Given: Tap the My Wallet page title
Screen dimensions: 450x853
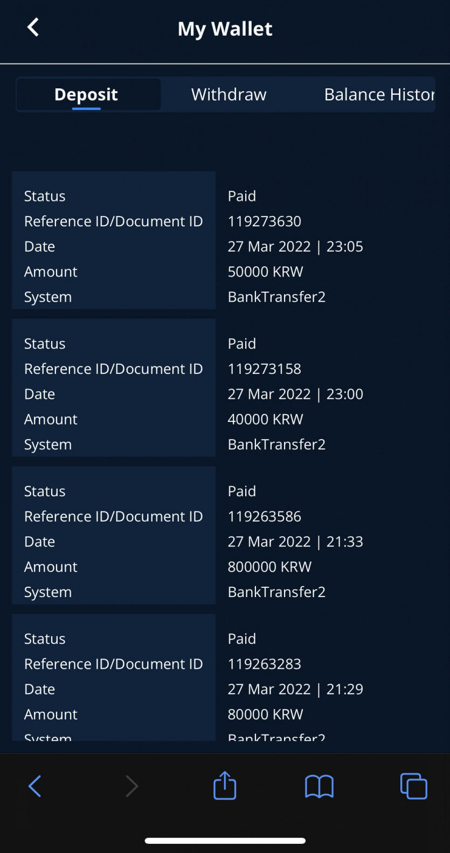Looking at the screenshot, I should 225,29.
